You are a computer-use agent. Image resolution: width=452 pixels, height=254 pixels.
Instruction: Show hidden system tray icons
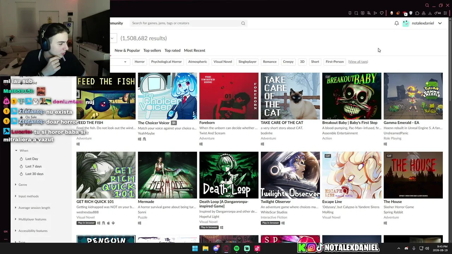coord(399,248)
